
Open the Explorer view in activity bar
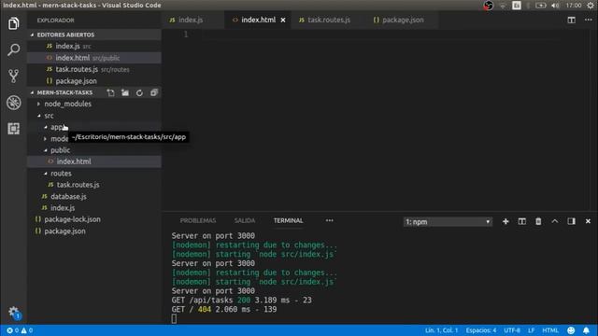[14, 23]
